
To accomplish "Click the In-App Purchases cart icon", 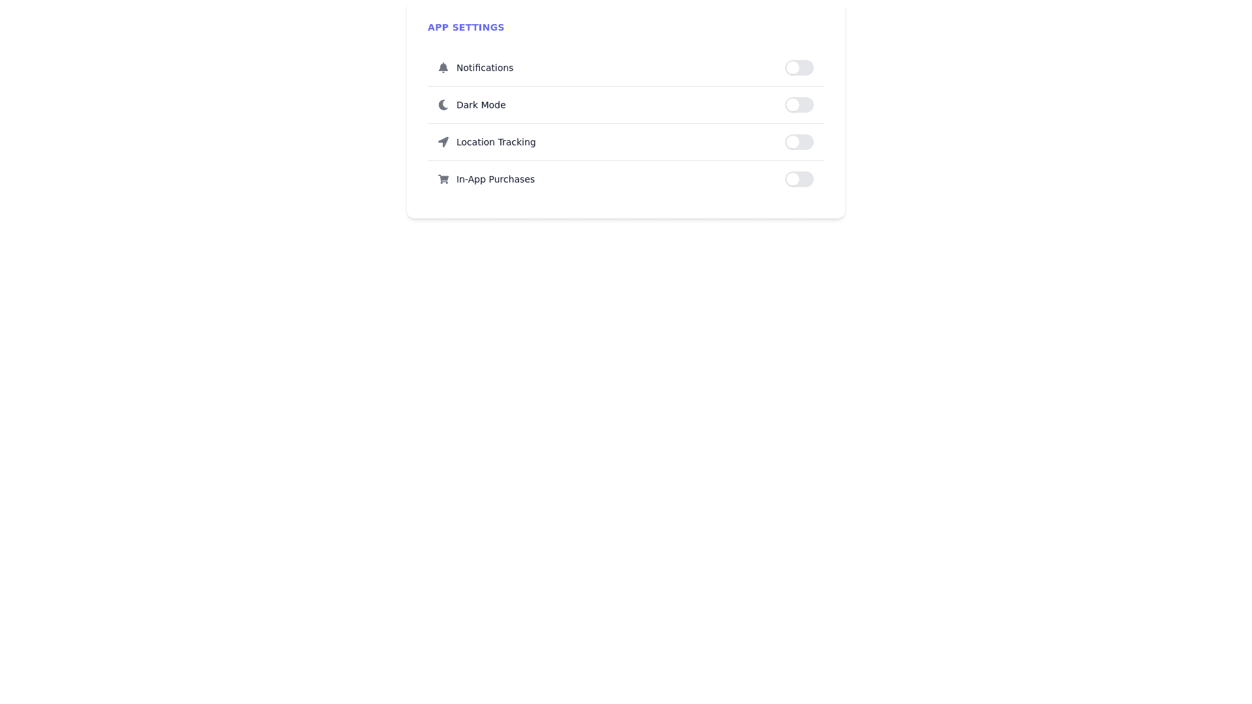I will (x=443, y=179).
